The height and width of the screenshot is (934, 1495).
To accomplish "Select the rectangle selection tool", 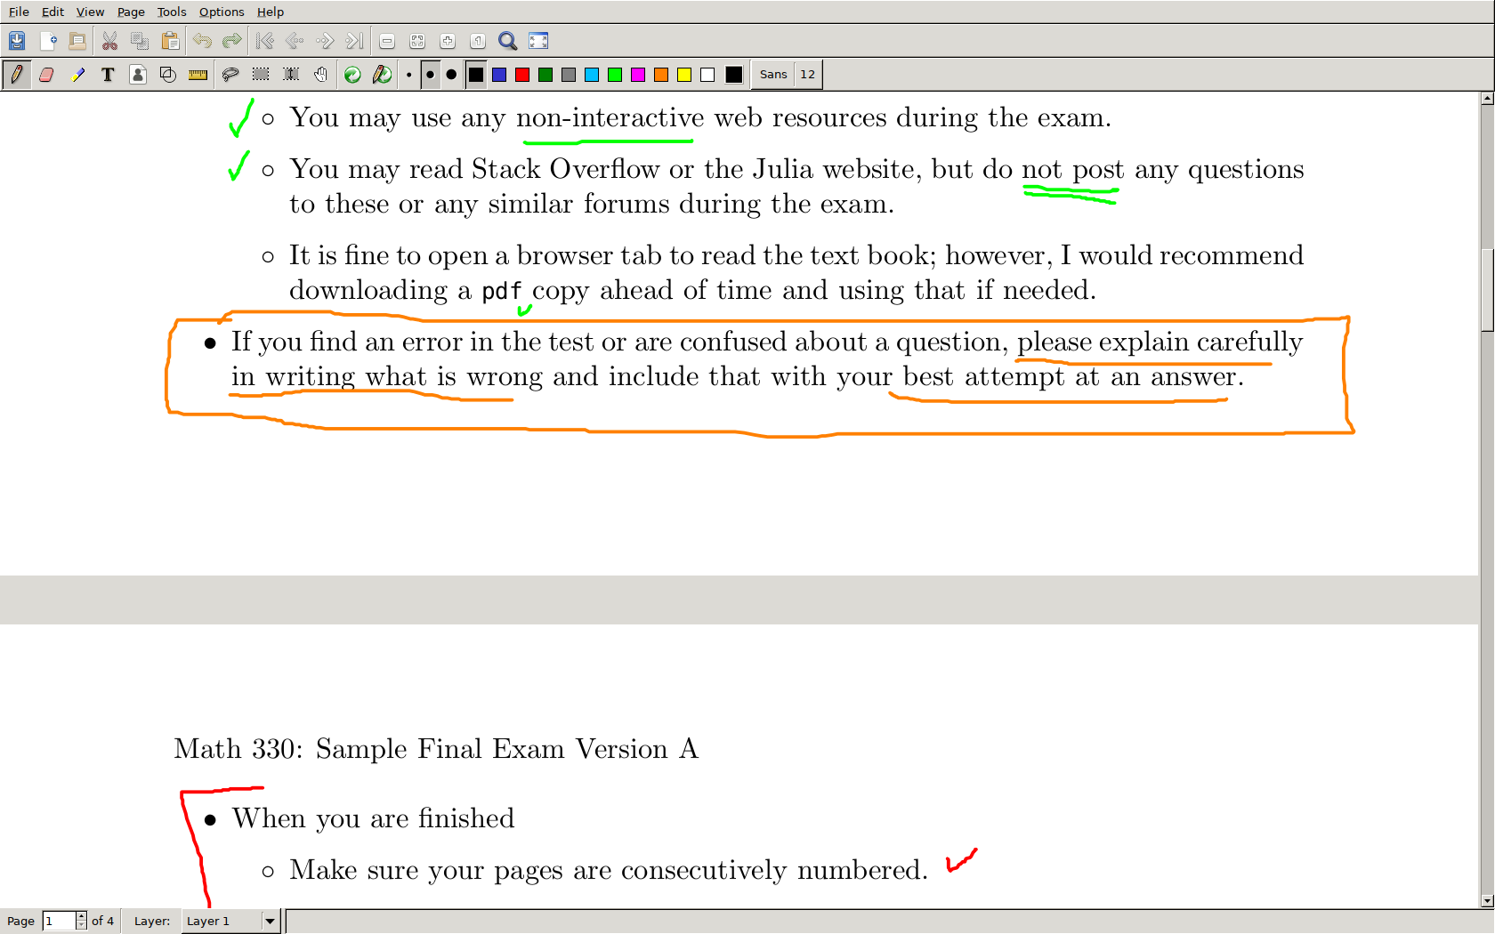I will [x=261, y=75].
